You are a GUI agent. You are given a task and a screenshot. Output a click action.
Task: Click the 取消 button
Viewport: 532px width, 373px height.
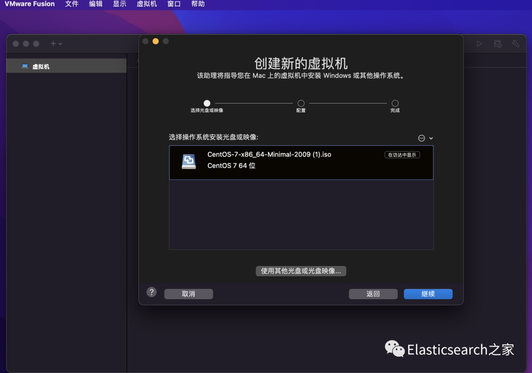tap(189, 294)
